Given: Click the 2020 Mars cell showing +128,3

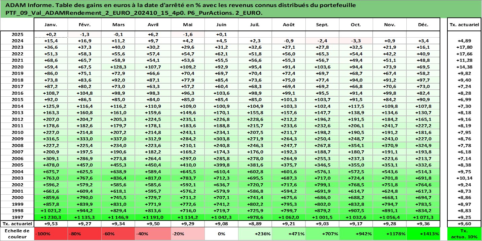Looking at the screenshot, I should (x=118, y=67).
